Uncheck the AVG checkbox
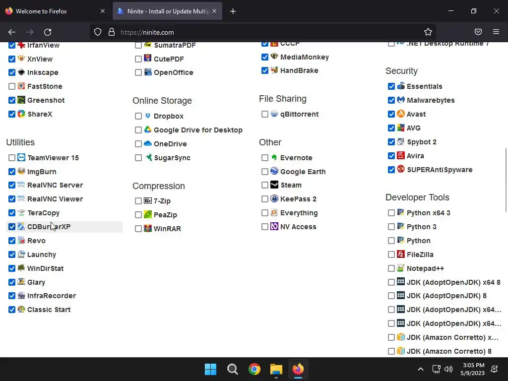Viewport: 508px width, 381px height. (x=391, y=128)
